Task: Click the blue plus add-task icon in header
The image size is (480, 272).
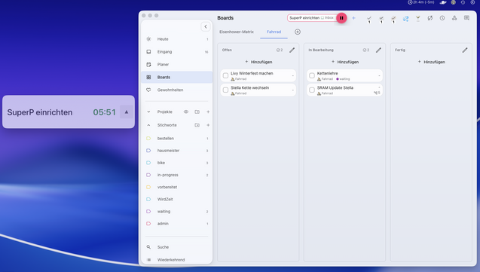Action: coord(353,18)
